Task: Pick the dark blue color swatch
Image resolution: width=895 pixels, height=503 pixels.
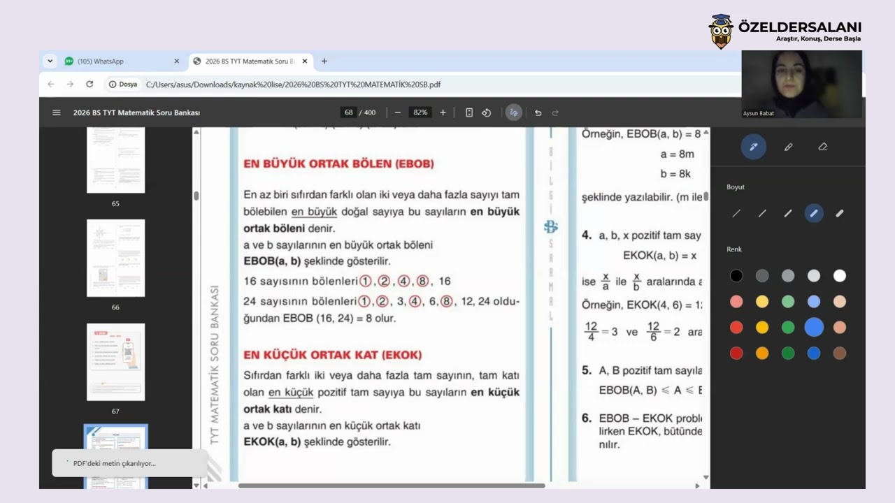Action: (814, 353)
